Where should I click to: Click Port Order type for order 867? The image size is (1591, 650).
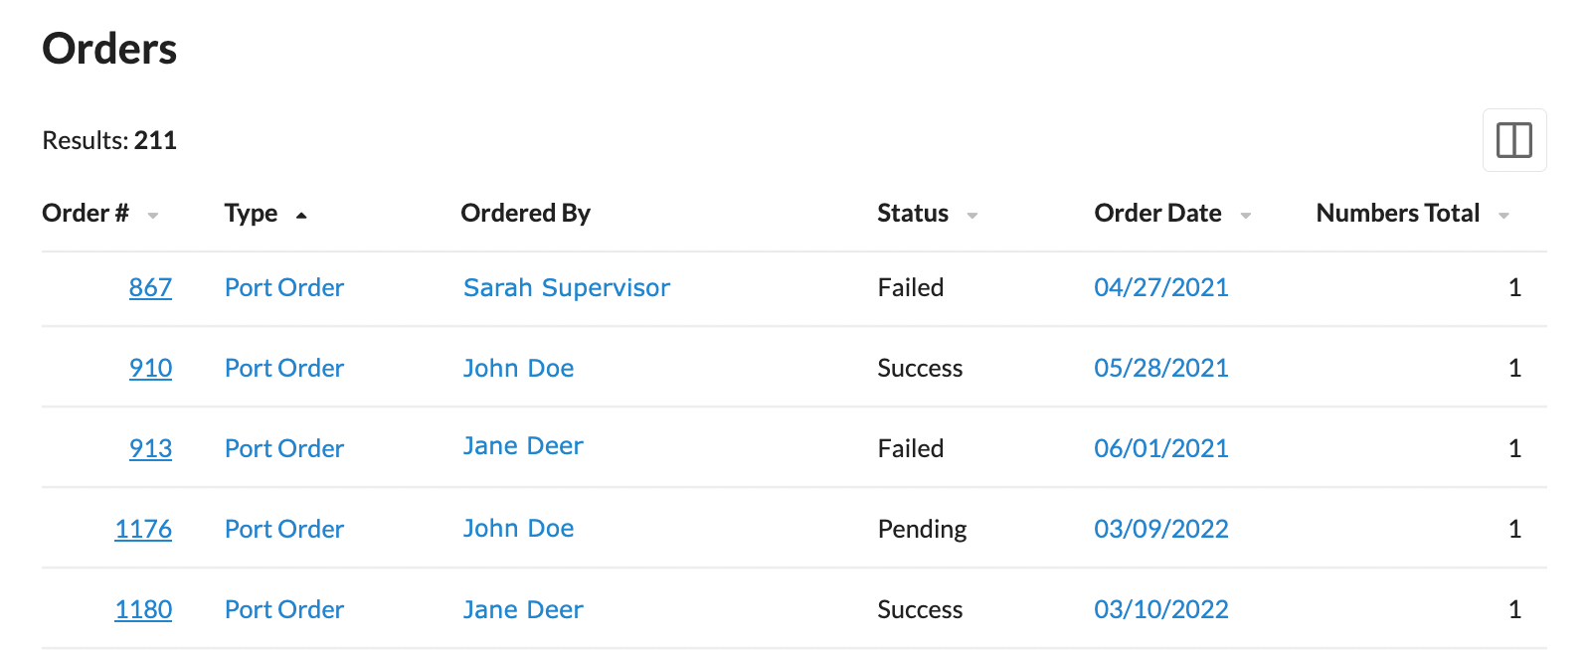(284, 287)
